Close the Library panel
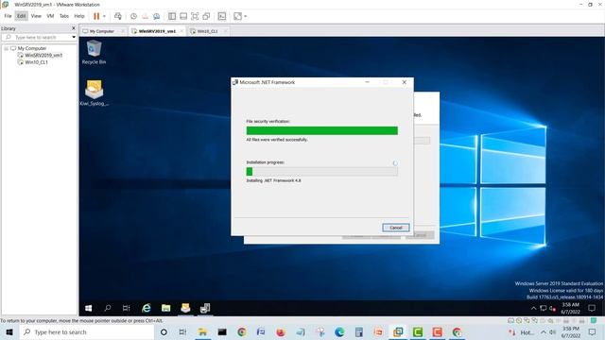 click(x=74, y=28)
